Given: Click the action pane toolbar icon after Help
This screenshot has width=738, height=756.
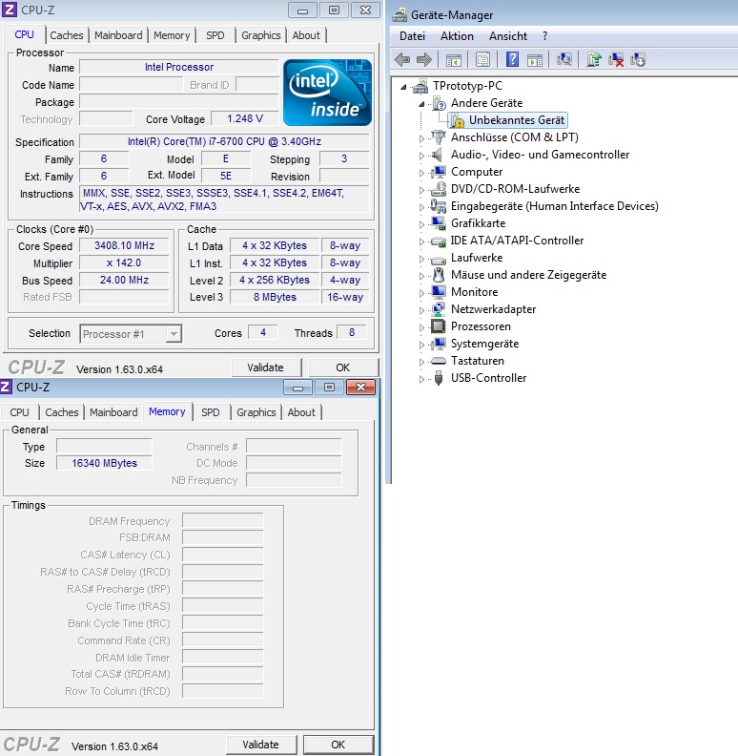Looking at the screenshot, I should 535,60.
